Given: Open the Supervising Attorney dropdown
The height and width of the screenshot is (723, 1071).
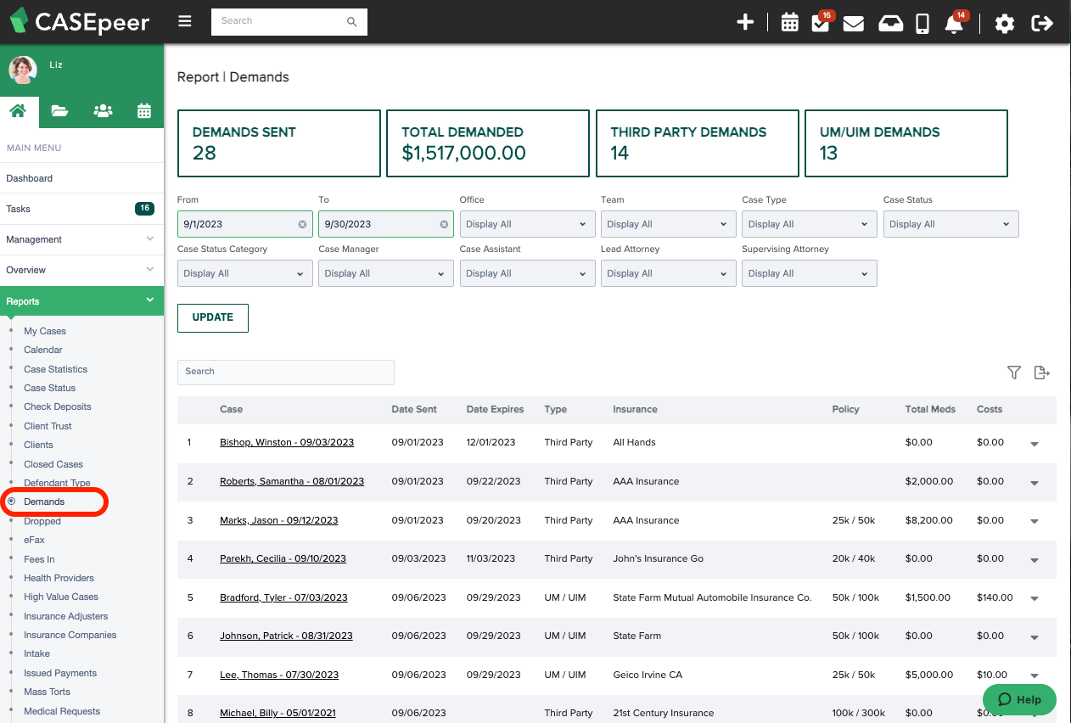Looking at the screenshot, I should pos(810,273).
